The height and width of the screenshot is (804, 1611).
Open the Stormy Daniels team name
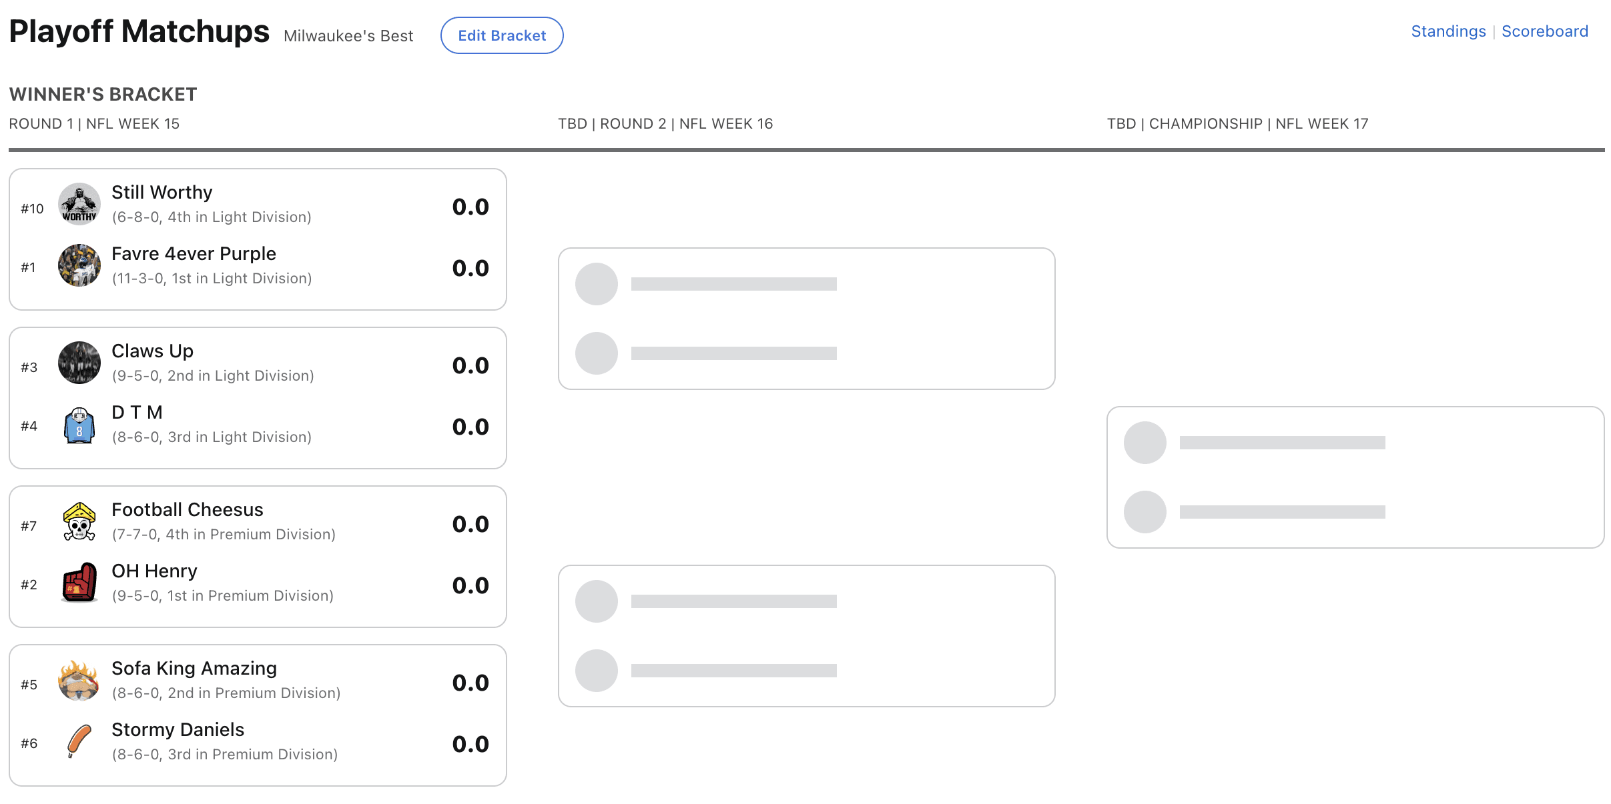tap(178, 730)
